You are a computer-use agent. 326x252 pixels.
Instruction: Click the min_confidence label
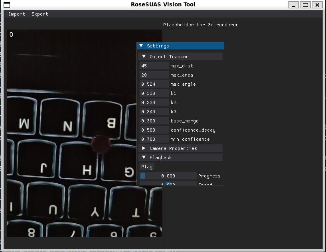click(x=190, y=139)
